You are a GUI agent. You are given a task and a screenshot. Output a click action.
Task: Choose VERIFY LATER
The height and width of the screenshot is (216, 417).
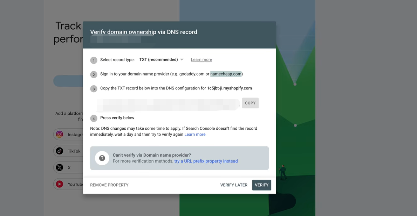tap(234, 185)
